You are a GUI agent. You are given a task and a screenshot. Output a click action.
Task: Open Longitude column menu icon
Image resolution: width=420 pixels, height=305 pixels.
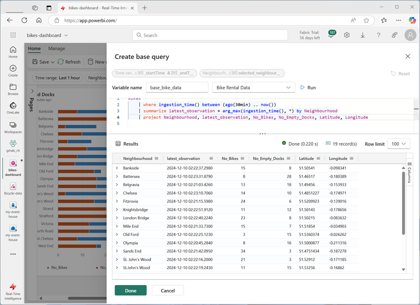pos(351,158)
